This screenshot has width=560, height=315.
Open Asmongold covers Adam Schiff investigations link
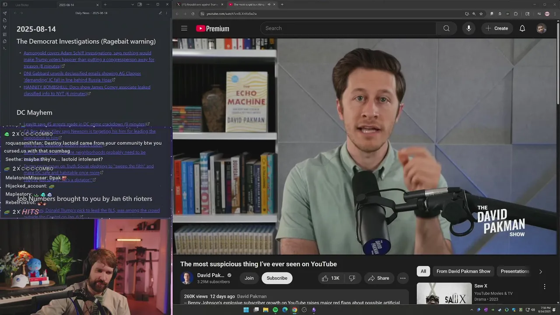coord(89,59)
